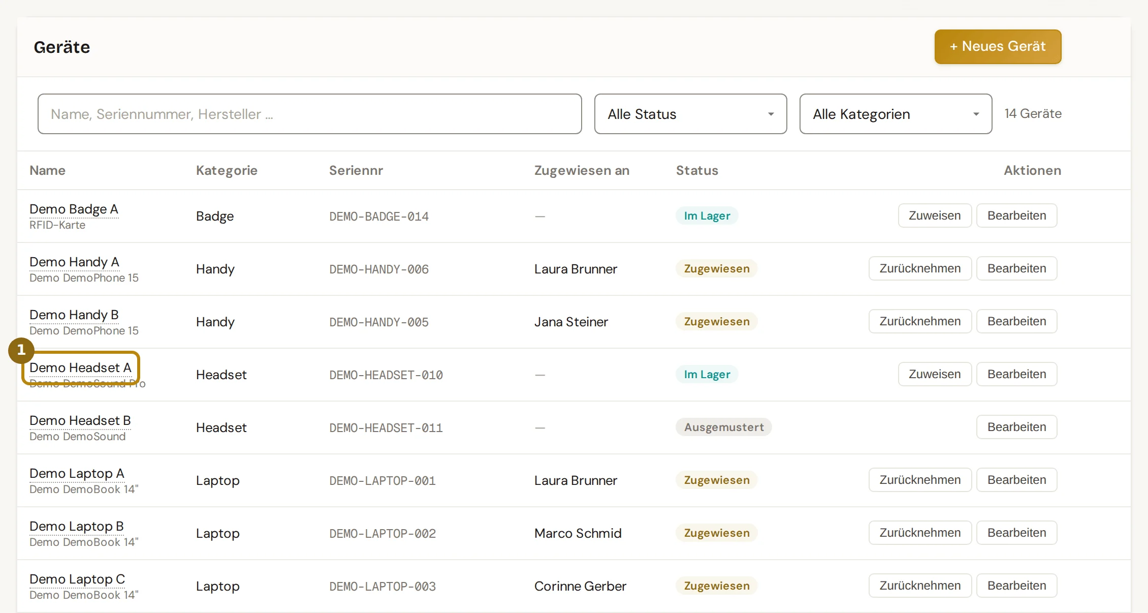The image size is (1148, 613).
Task: Take back Demo Laptop B from Marco Schmid
Action: coord(920,533)
